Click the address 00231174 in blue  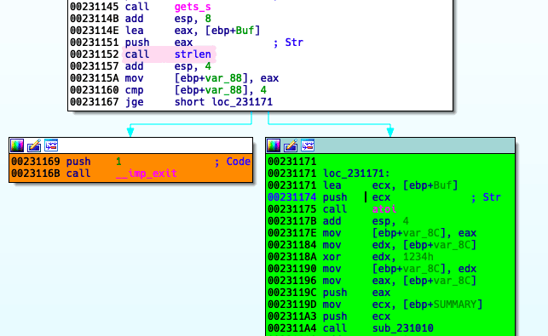(292, 197)
